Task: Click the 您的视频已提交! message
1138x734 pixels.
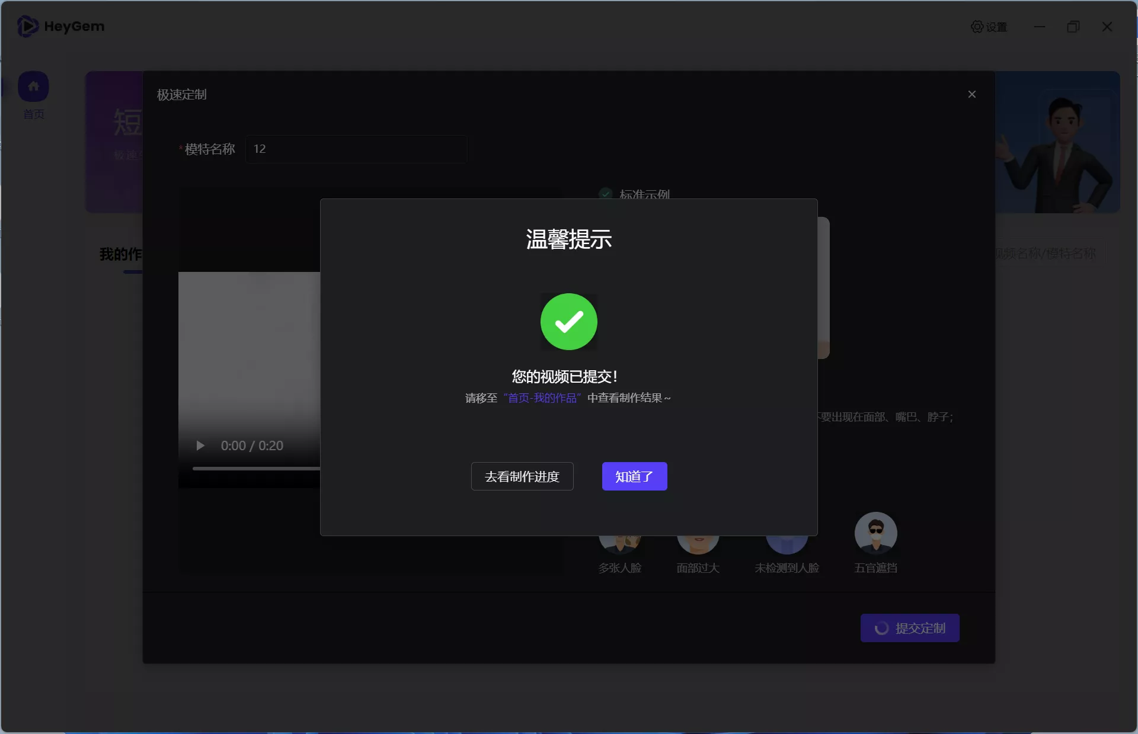Action: tap(565, 376)
